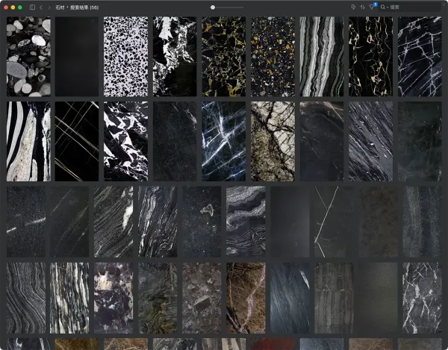Viewport: 448px width, 350px height.
Task: Go back with the left arrow
Action: (42, 7)
